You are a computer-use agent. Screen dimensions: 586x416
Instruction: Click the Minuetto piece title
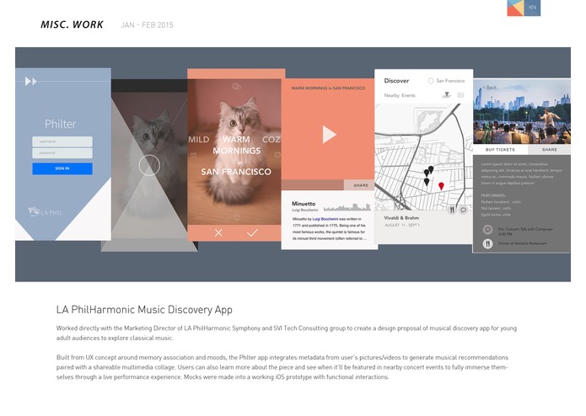pos(304,204)
